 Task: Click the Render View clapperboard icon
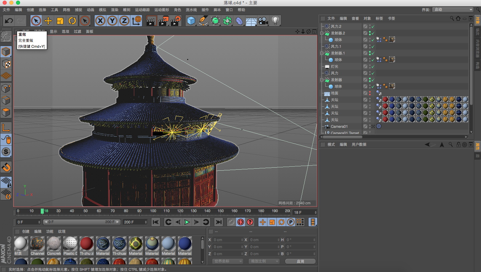point(151,21)
